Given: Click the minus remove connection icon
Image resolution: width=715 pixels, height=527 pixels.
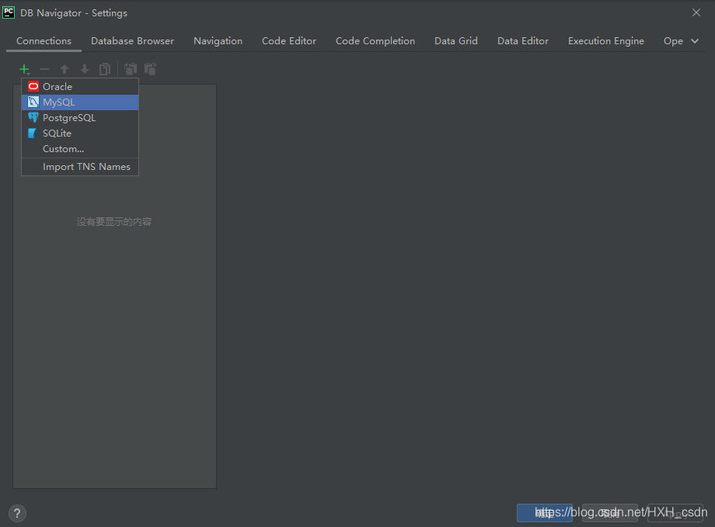Looking at the screenshot, I should [44, 69].
